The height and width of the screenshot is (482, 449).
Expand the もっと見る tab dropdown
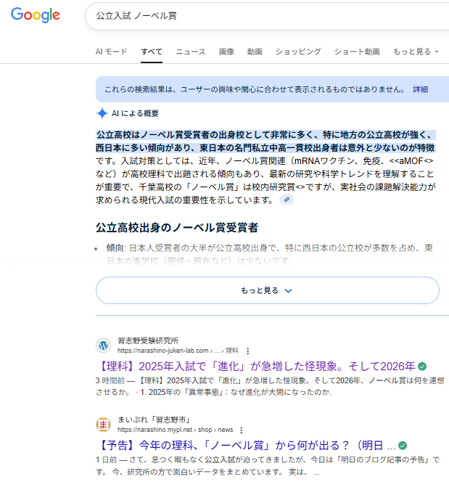[415, 52]
